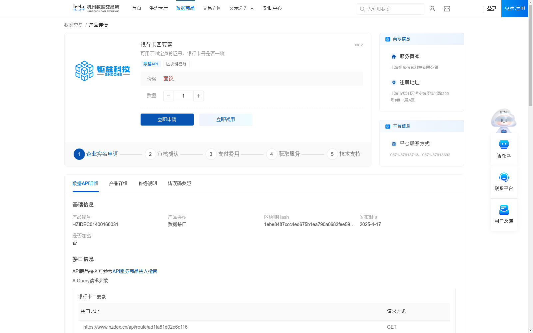Open API服务商品接入指南 link
The image size is (533, 333).
(x=135, y=271)
